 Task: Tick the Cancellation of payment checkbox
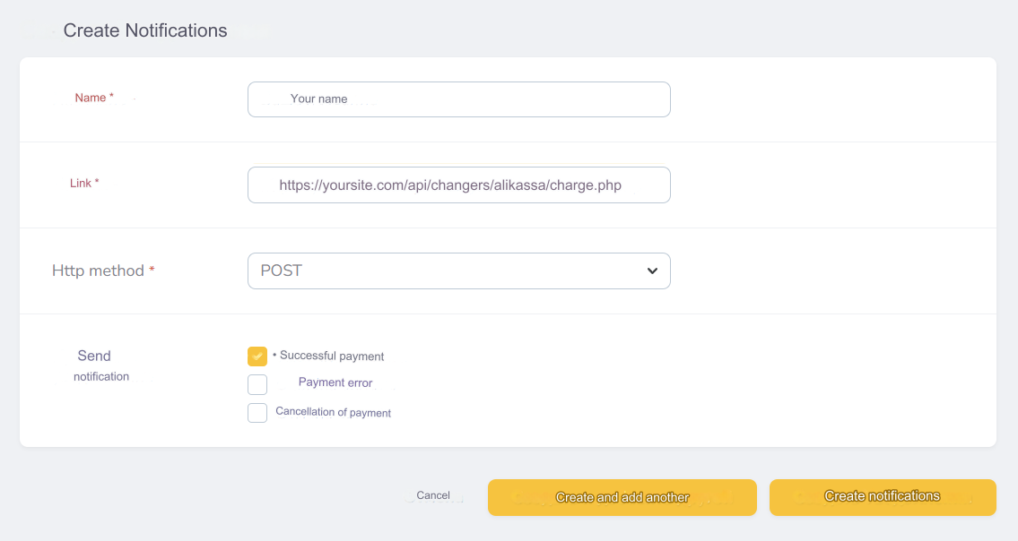257,413
